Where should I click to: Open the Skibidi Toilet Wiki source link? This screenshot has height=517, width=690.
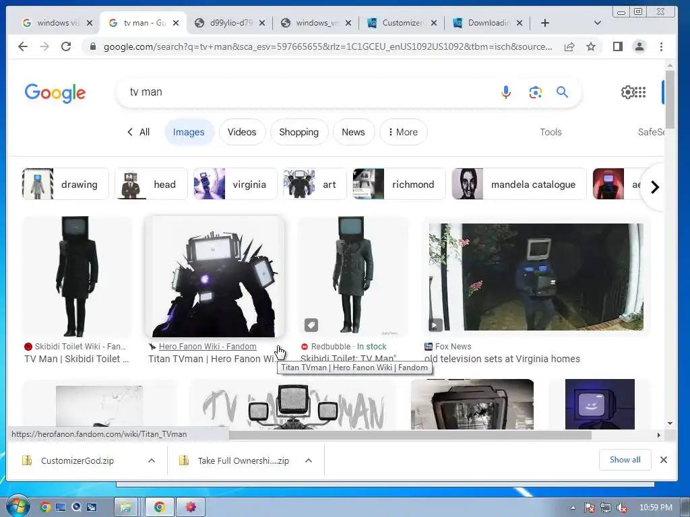tap(80, 347)
